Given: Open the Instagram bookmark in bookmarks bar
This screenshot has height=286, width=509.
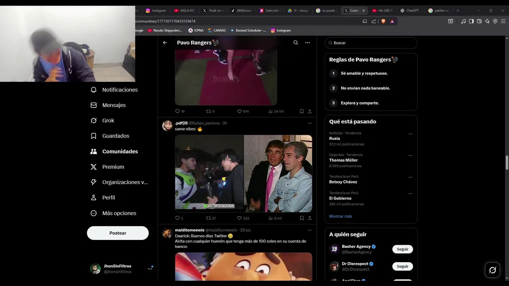Looking at the screenshot, I should tap(281, 31).
